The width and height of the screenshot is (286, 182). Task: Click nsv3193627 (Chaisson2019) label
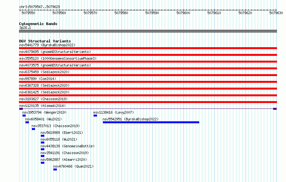pyautogui.click(x=43, y=99)
